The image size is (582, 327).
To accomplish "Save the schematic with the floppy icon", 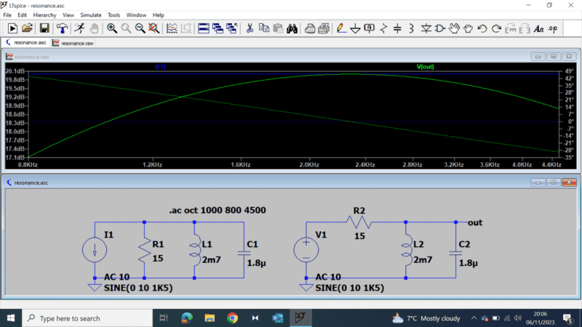I will 44,28.
